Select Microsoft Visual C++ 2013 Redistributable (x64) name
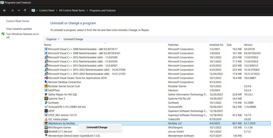This screenshot has width=273, height=138. (83, 66)
